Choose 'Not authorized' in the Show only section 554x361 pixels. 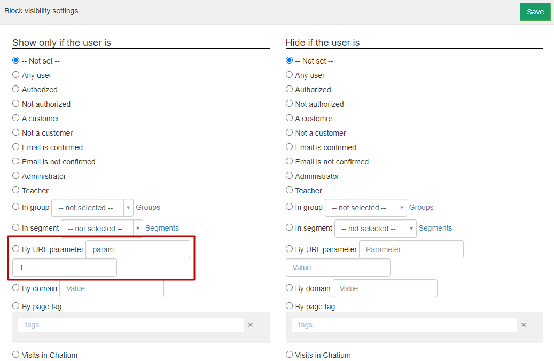click(x=16, y=104)
